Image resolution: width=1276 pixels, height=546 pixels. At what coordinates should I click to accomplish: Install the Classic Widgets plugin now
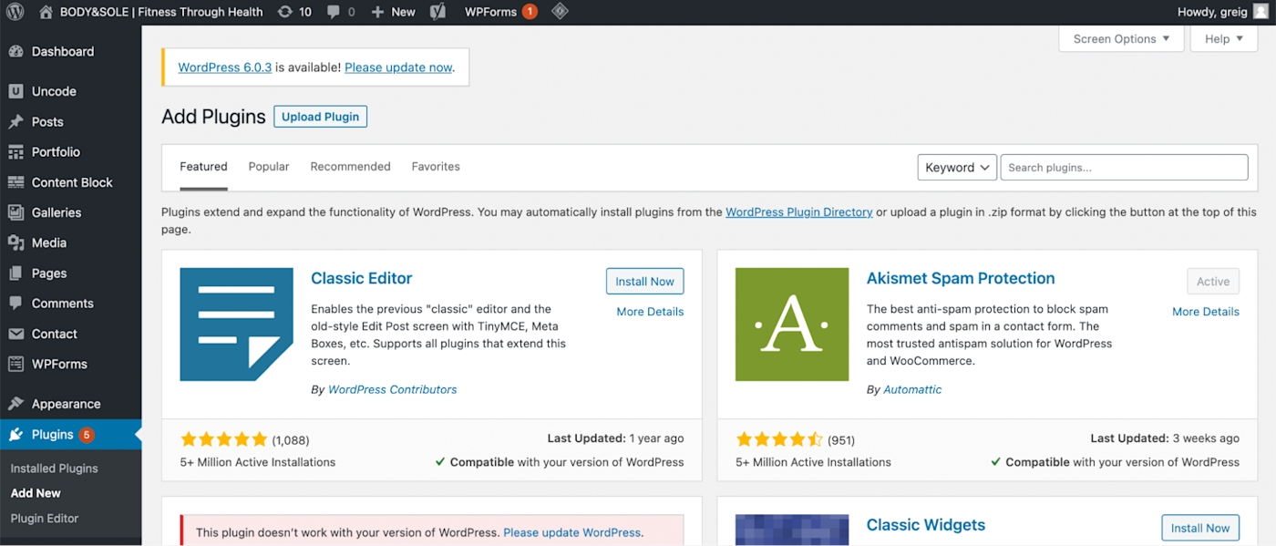[1200, 528]
